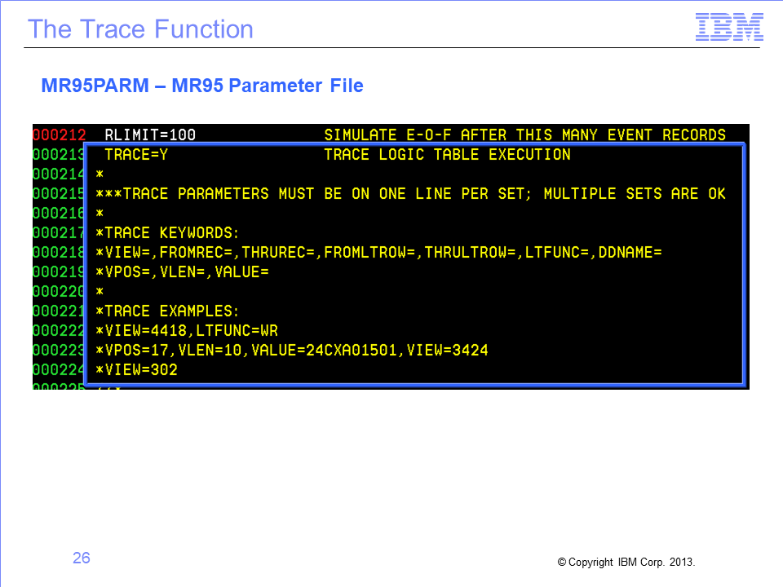
Task: Select the RLIMIT=100 parameter text
Action: coord(150,135)
